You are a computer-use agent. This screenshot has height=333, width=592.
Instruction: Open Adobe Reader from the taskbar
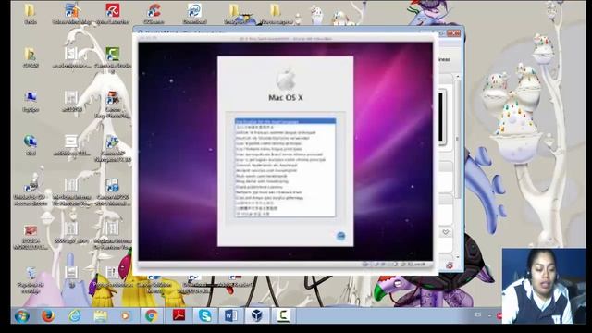[x=179, y=315]
